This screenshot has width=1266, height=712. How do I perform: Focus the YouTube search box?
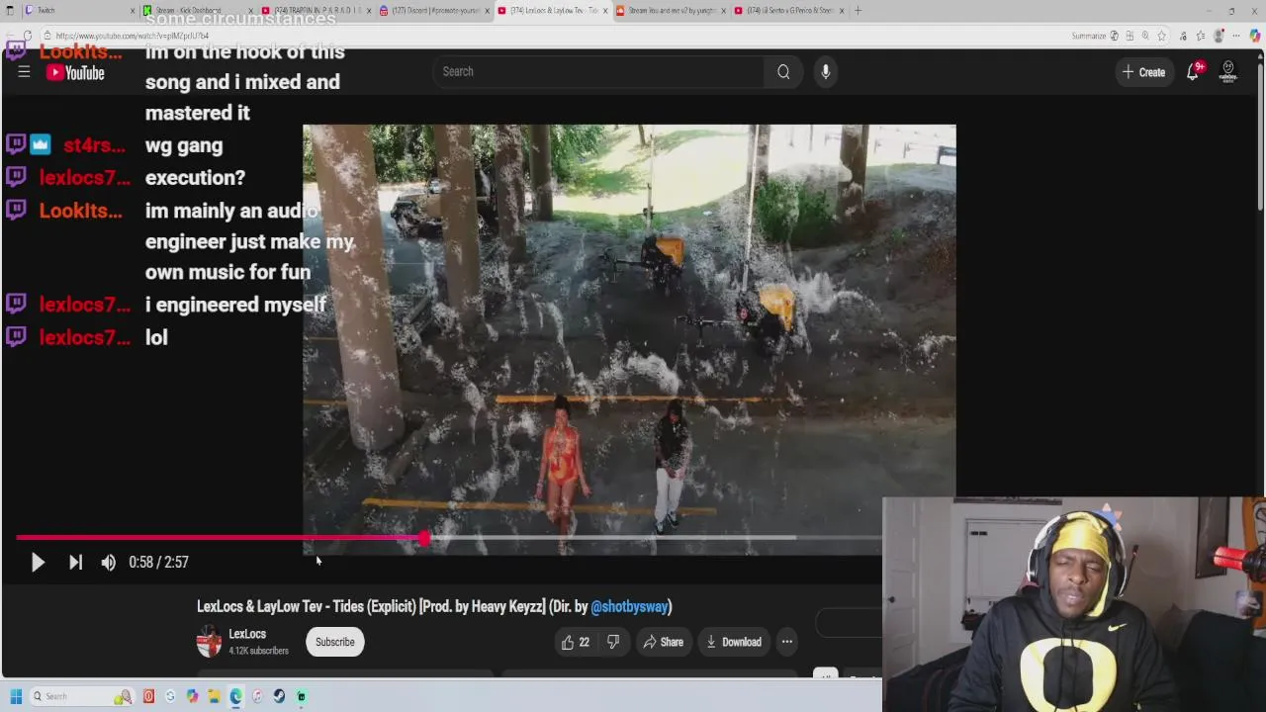point(598,71)
